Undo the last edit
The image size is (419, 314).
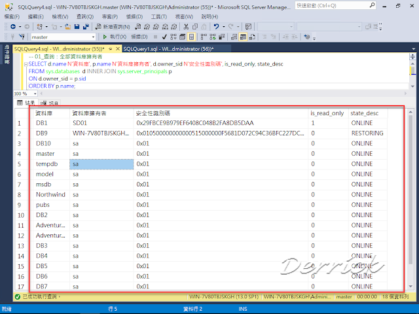tap(216, 26)
